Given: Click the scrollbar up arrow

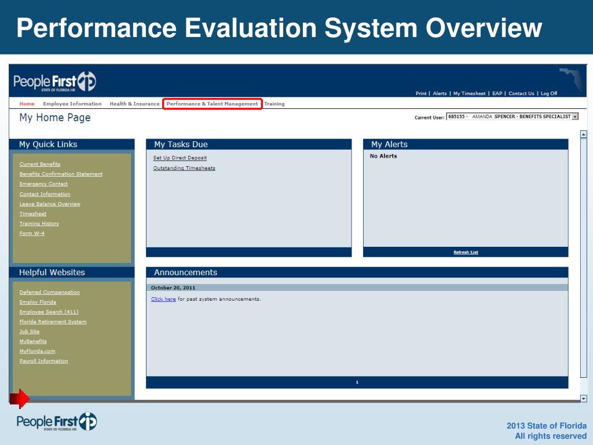Looking at the screenshot, I should tap(584, 134).
